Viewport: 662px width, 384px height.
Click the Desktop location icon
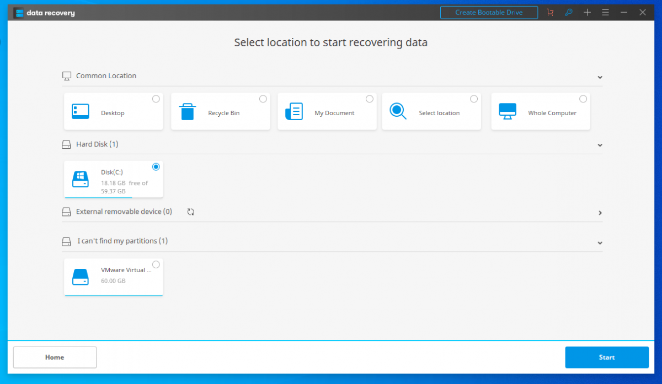[81, 112]
